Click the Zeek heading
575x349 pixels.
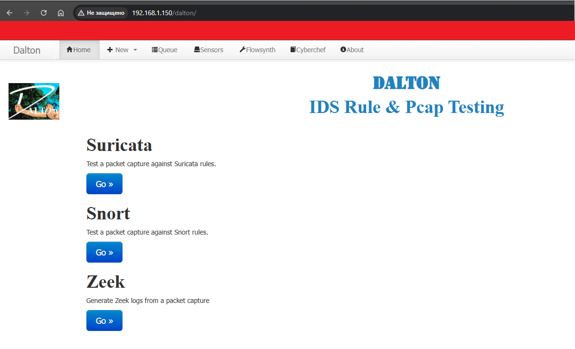(x=105, y=282)
